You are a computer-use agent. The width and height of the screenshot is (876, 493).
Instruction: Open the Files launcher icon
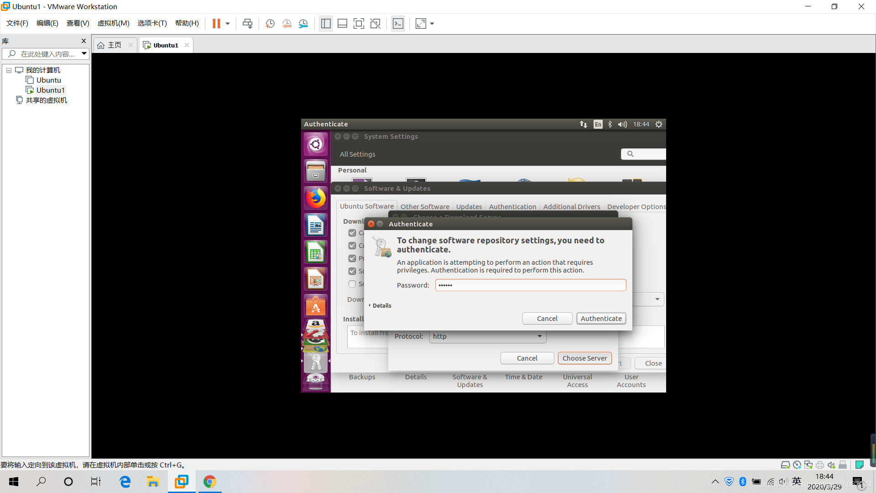(x=316, y=171)
